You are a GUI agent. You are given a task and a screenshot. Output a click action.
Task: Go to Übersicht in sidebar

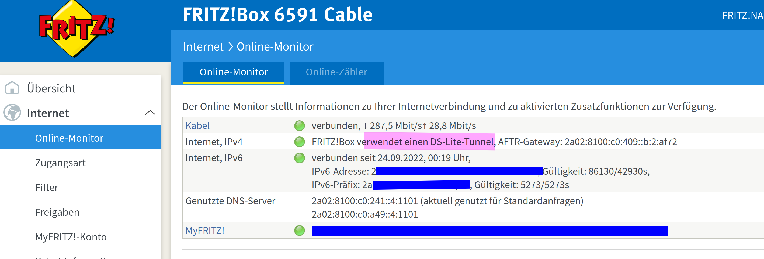pyautogui.click(x=51, y=88)
